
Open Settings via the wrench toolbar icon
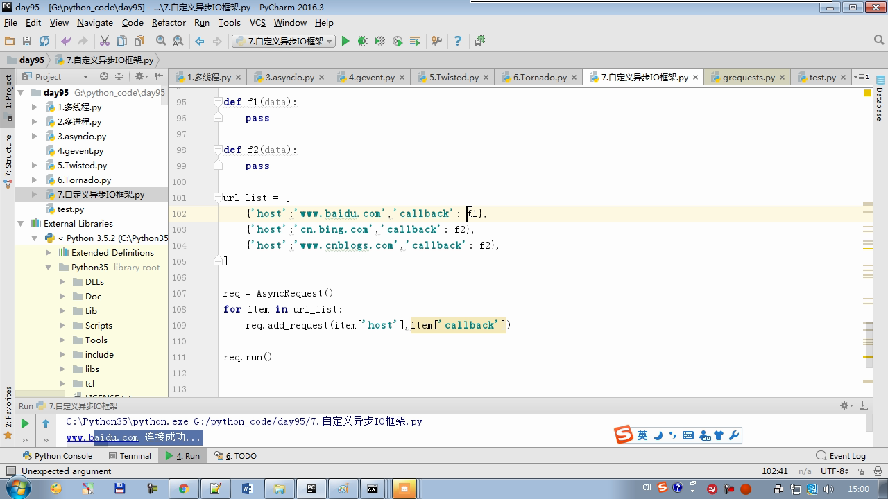pyautogui.click(x=436, y=42)
